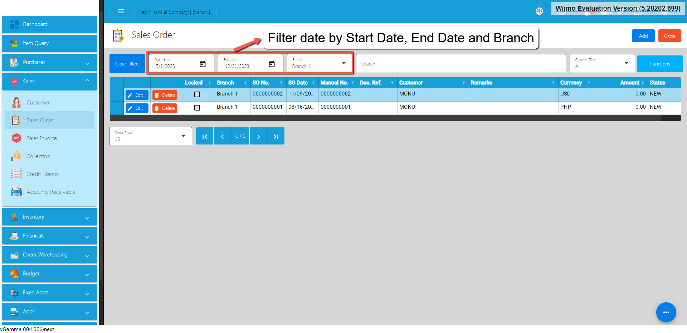Go to the last page of results
The height and width of the screenshot is (333, 687).
pyautogui.click(x=276, y=136)
